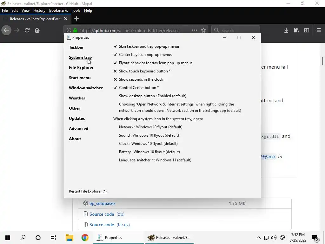Download Source code (zip)

[107, 214]
